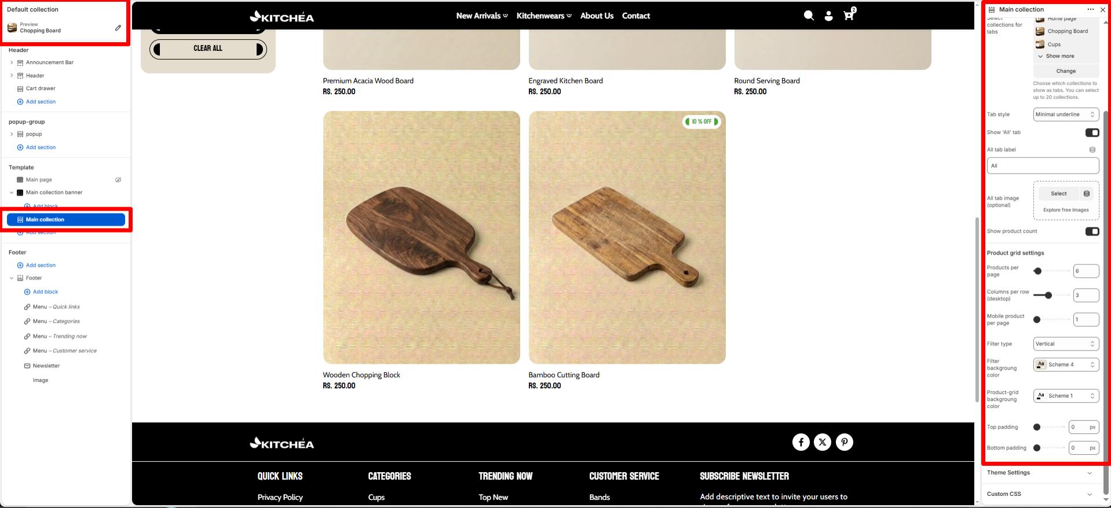Click the All tab label input field
Screen dimensions: 1111x508
click(1041, 165)
